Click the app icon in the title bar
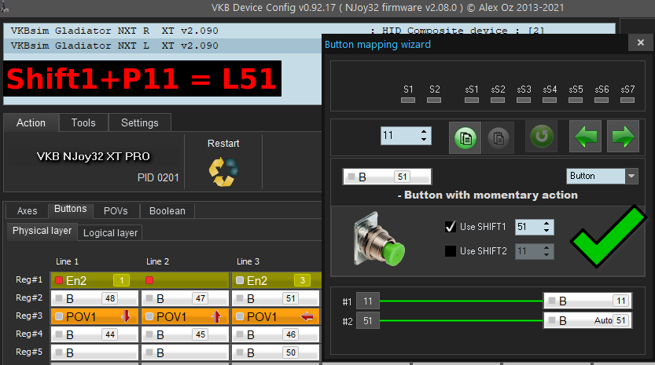Image resolution: width=655 pixels, height=365 pixels. tap(5, 7)
